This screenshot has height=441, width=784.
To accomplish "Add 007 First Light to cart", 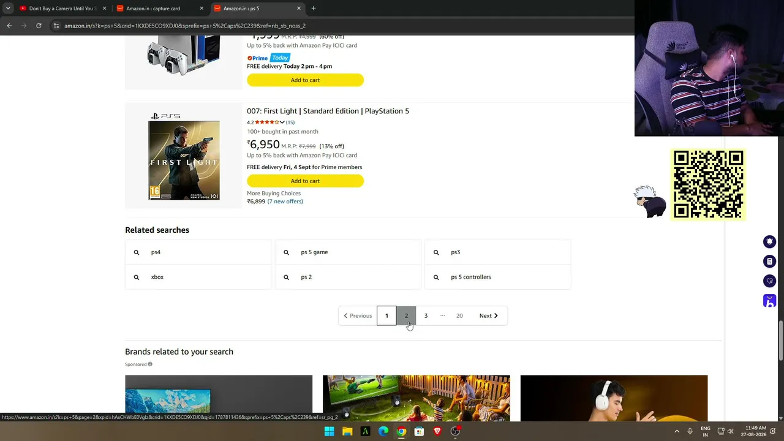I will 305,181.
